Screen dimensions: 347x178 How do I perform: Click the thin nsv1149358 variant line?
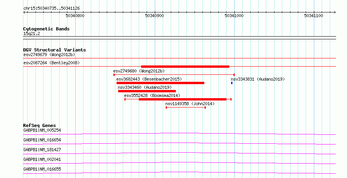pos(186,108)
